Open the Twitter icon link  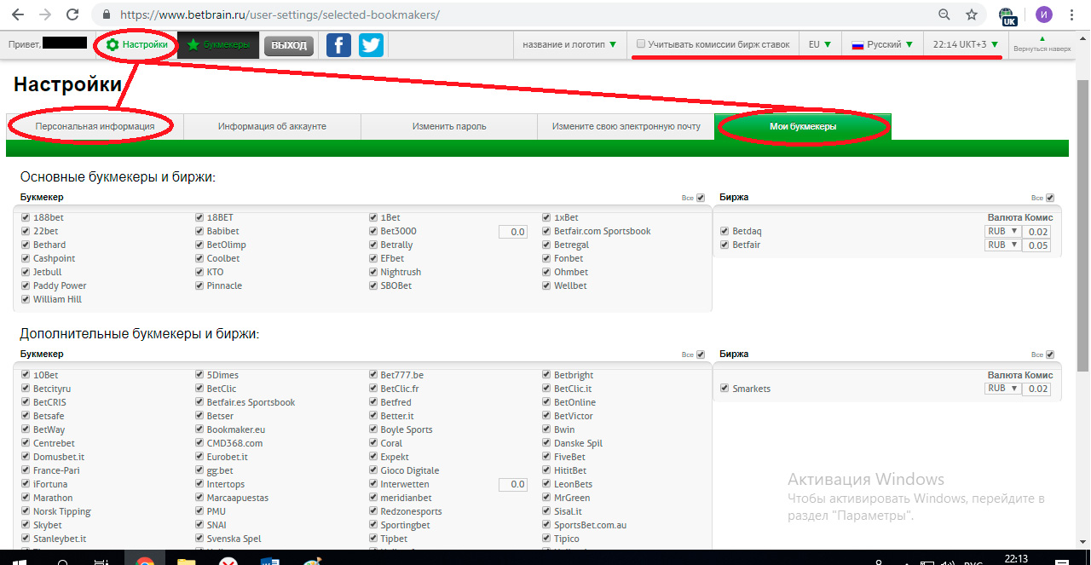[x=371, y=44]
